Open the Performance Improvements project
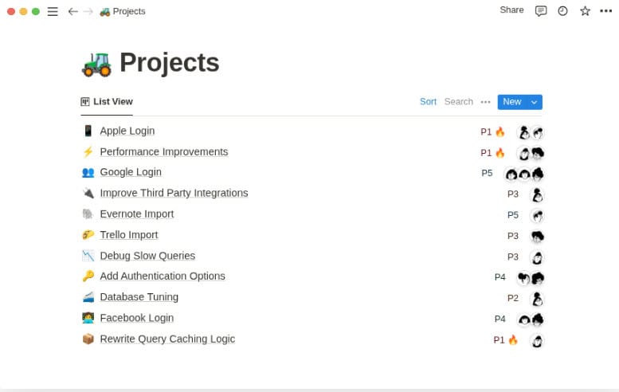Viewport: 619px width, 392px height. click(x=163, y=152)
